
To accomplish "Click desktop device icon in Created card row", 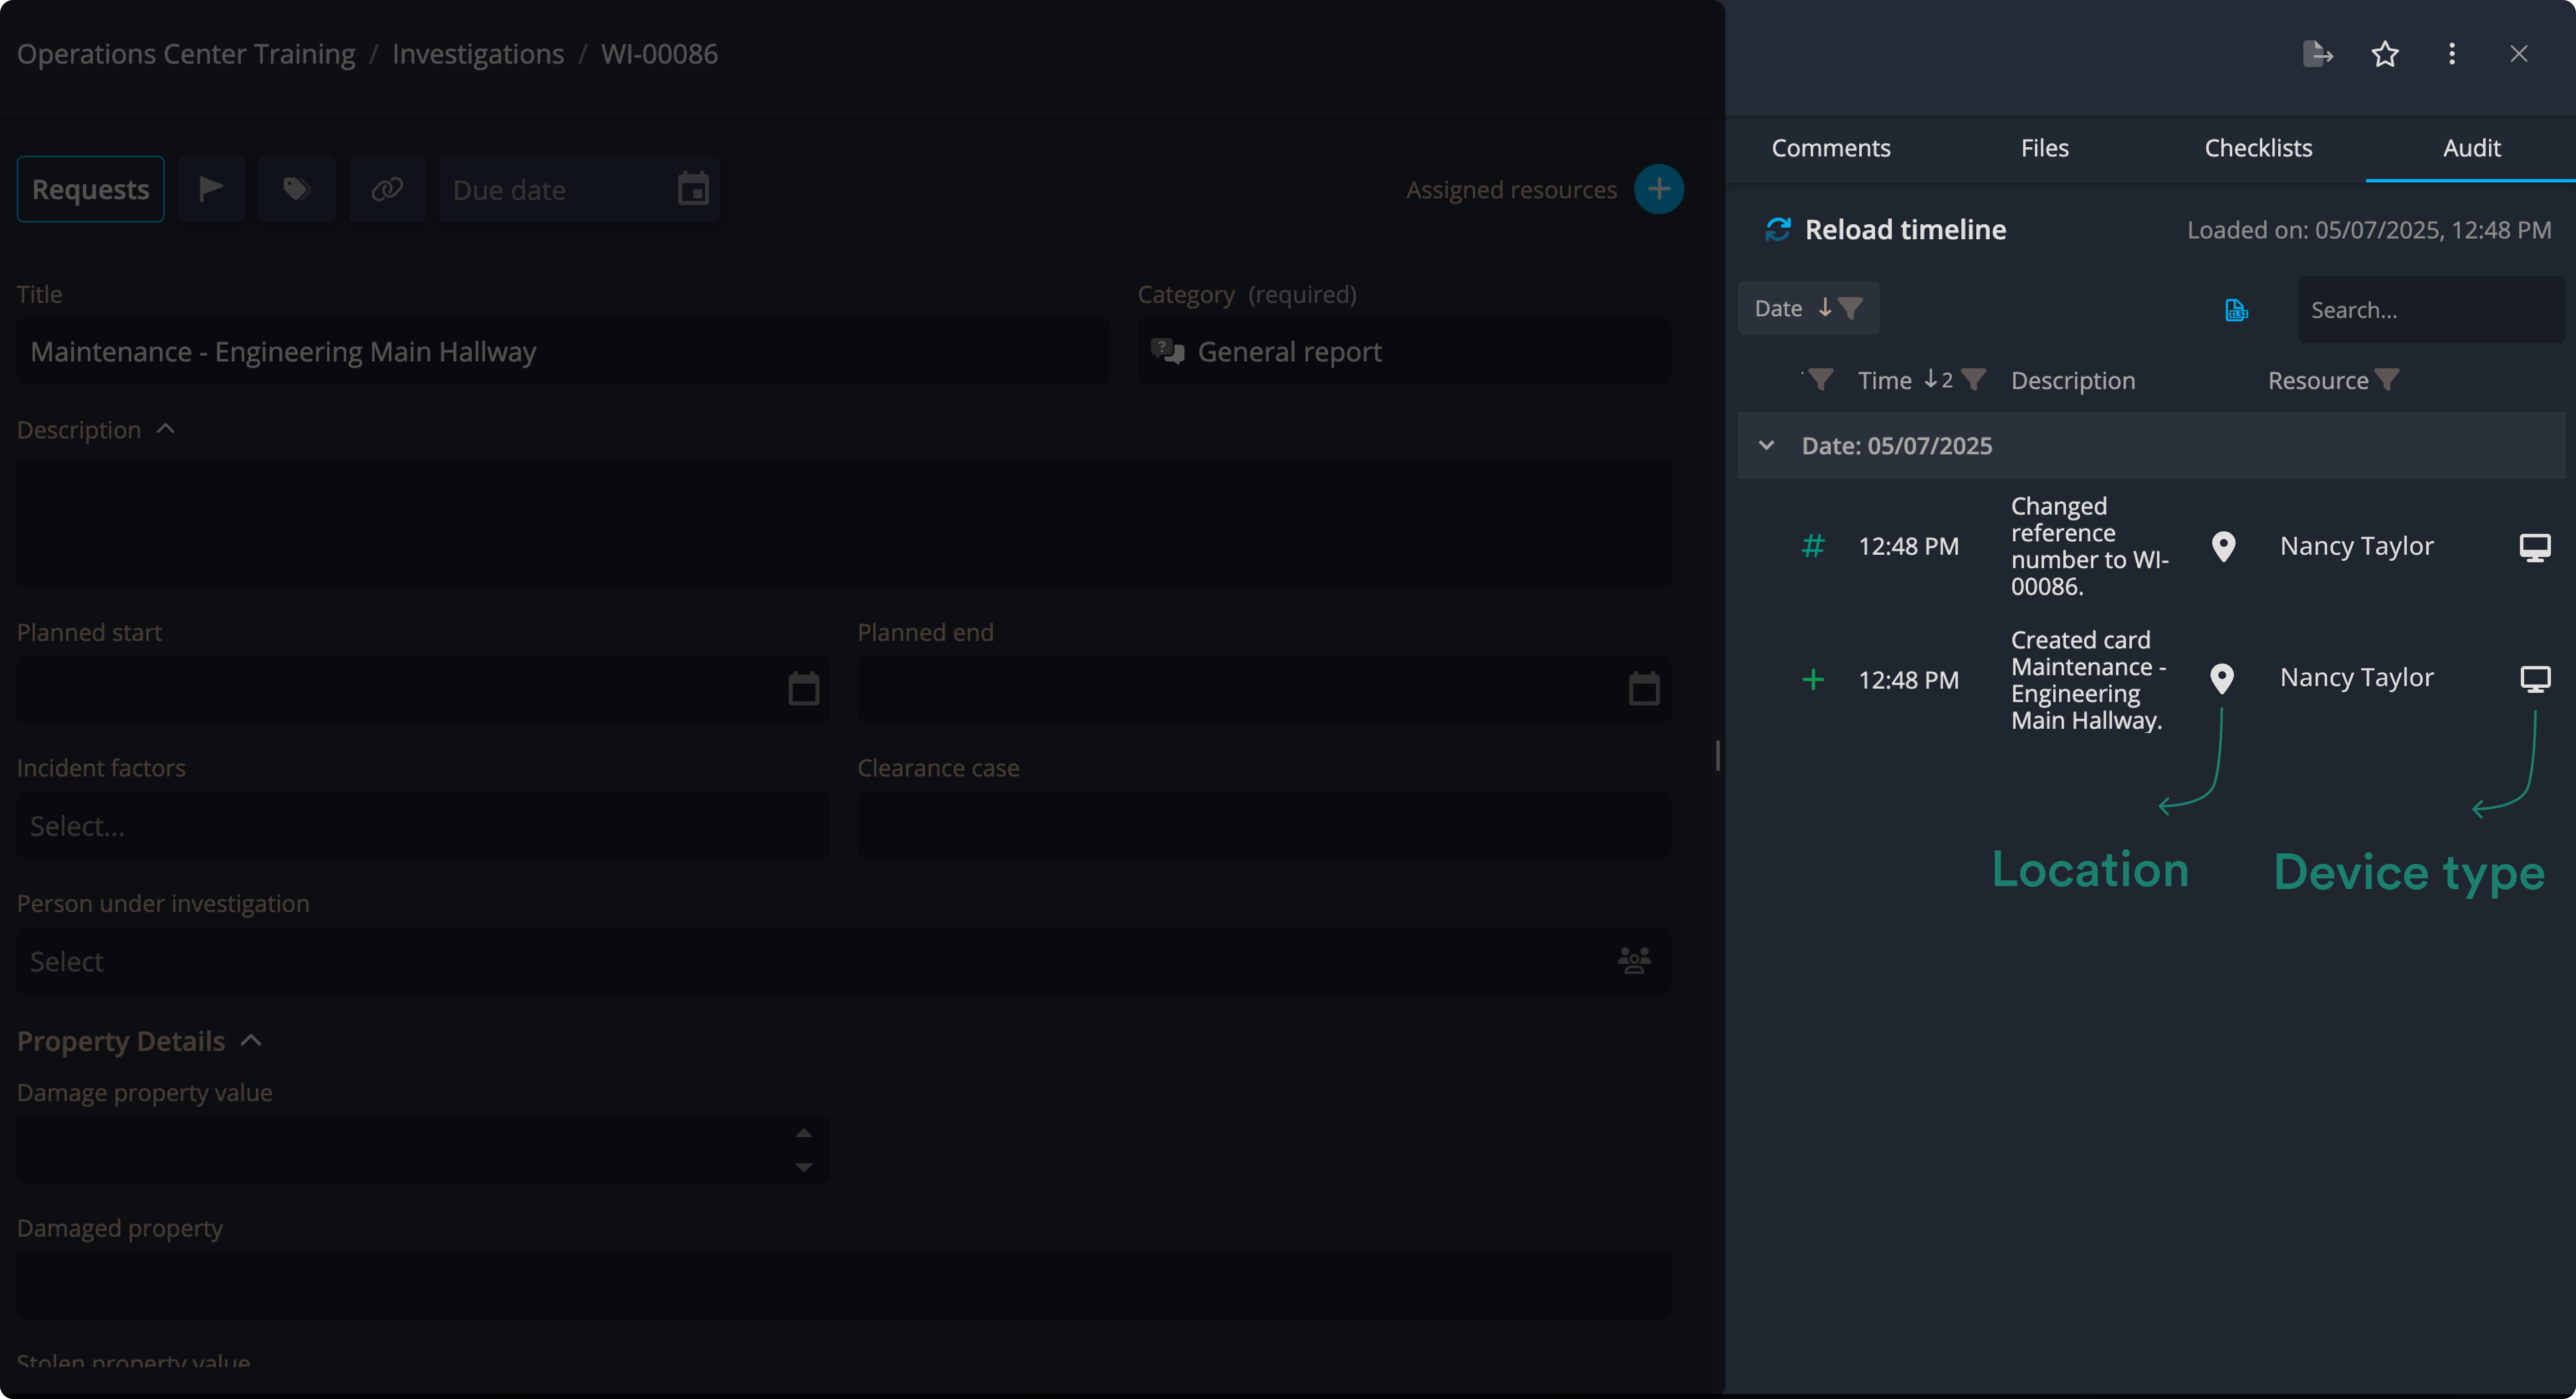I will (x=2535, y=679).
